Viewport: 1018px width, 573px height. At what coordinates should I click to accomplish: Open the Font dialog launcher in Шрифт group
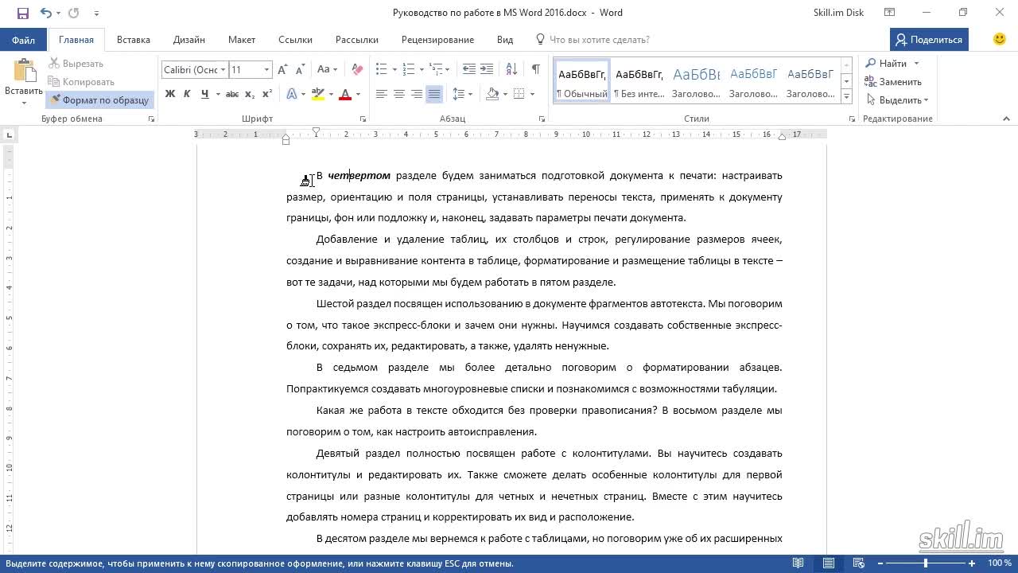[x=363, y=119]
